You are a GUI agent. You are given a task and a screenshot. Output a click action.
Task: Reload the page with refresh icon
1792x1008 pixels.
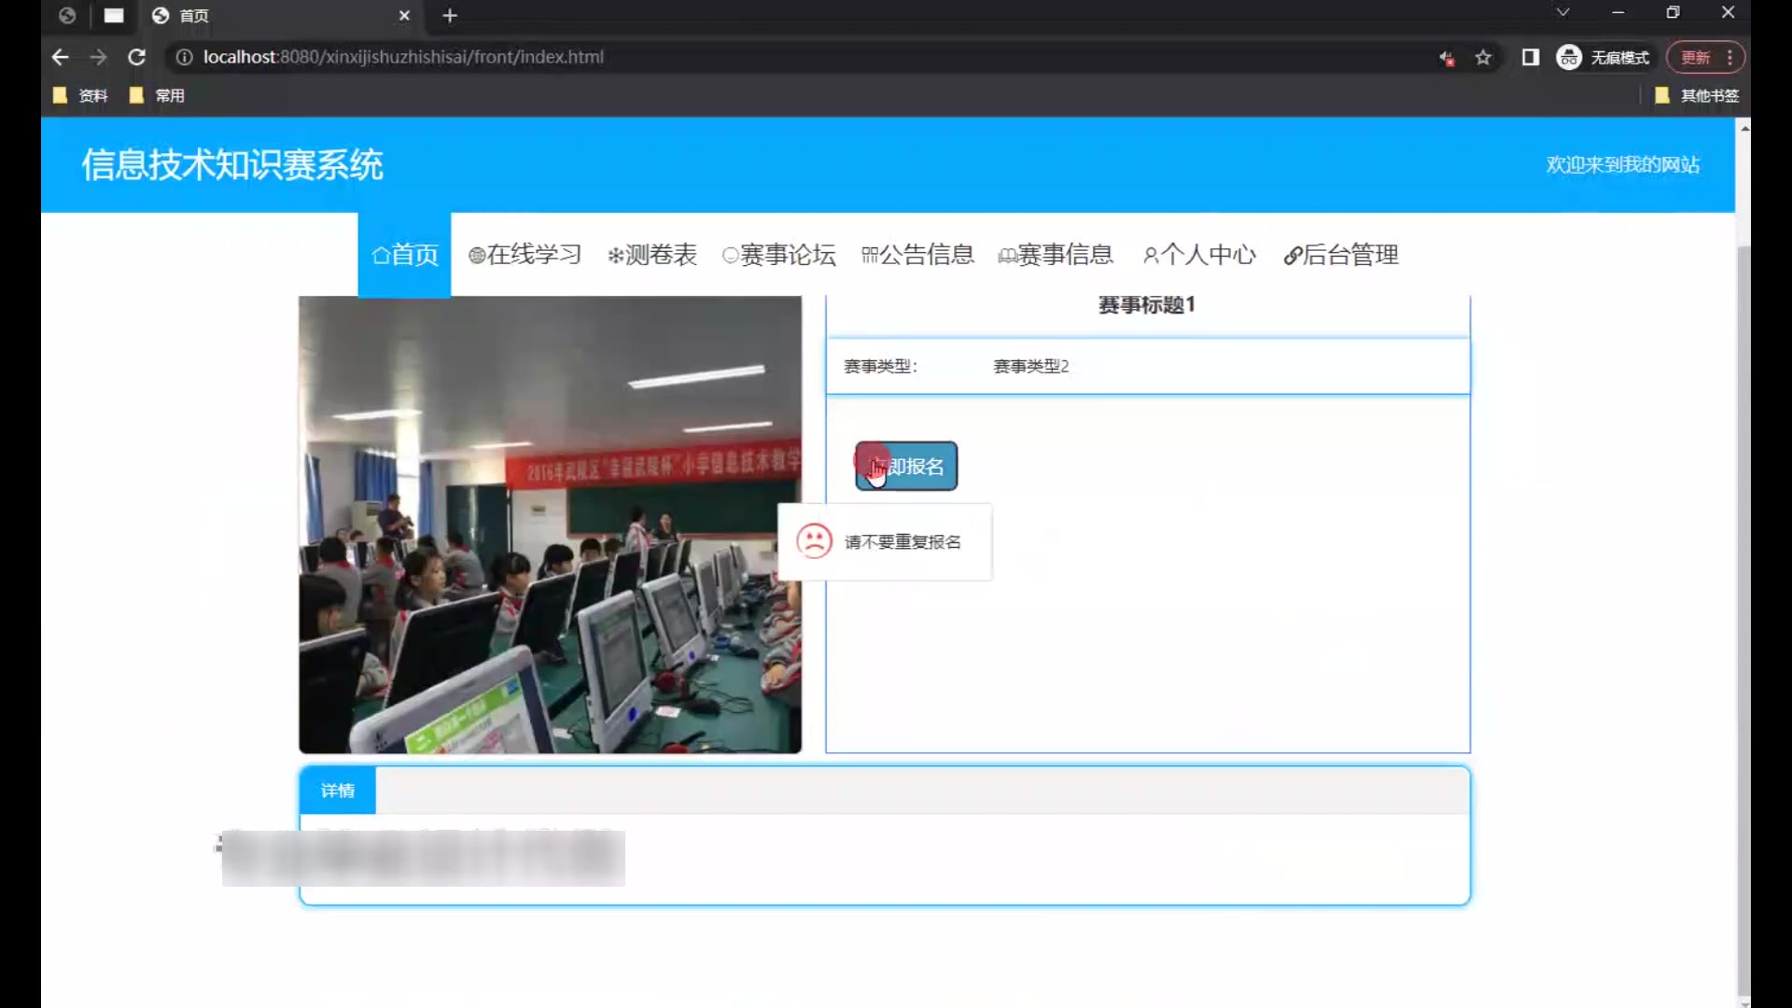(136, 57)
